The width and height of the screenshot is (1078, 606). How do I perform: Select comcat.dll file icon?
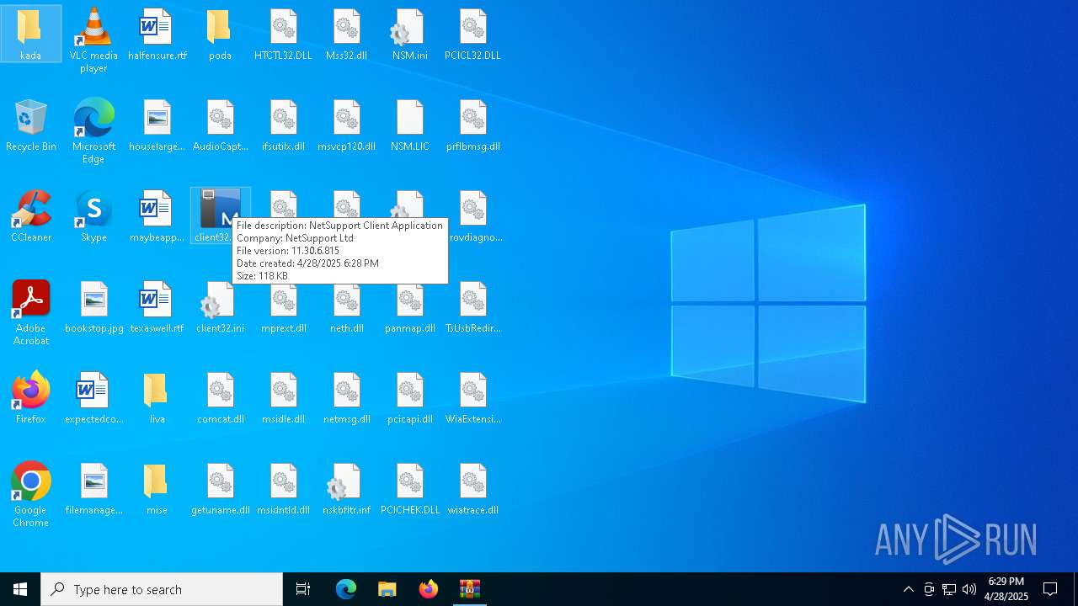coord(220,397)
